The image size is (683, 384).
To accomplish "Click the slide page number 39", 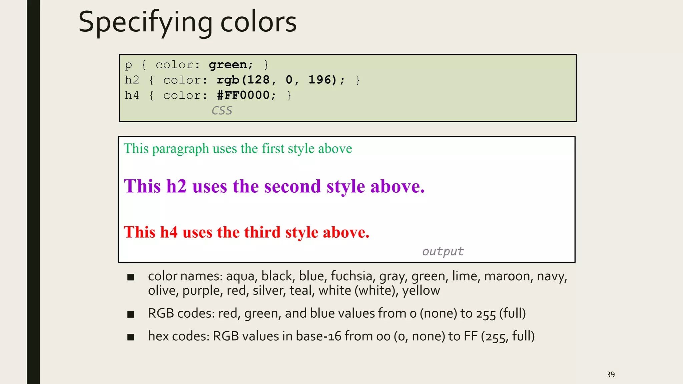I will [x=610, y=374].
